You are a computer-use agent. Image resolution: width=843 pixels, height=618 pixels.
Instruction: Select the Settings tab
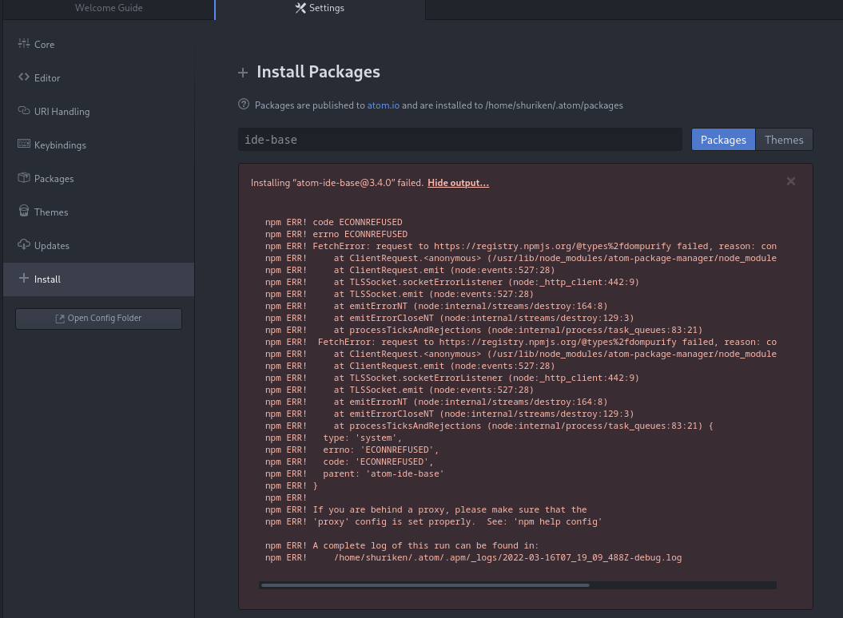(x=320, y=8)
